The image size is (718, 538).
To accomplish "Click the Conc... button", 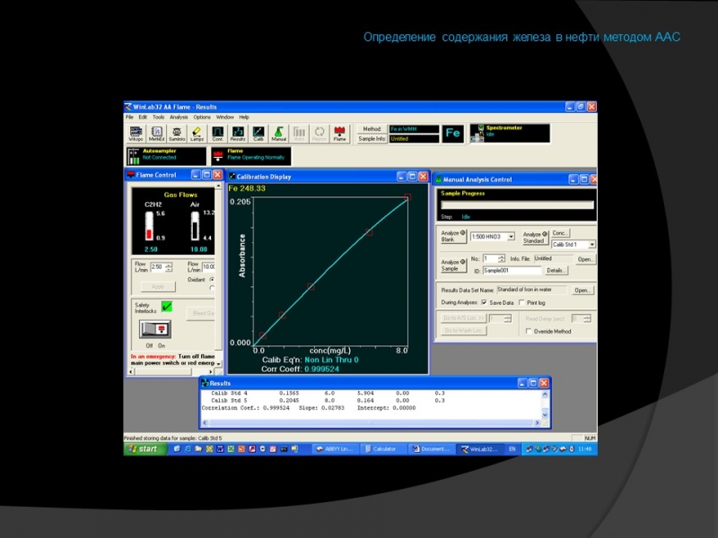I will 560,233.
